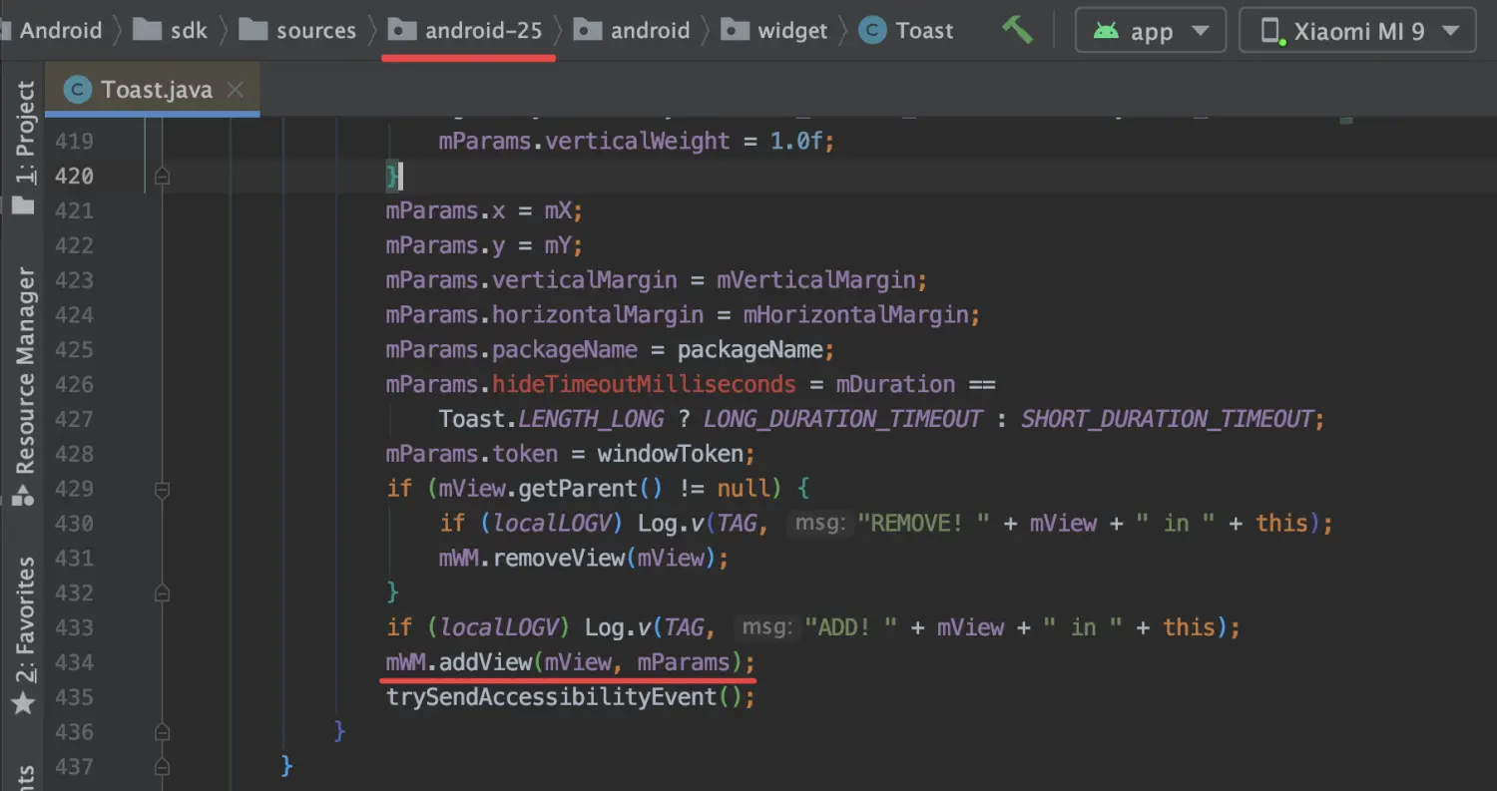Click the Resource Manager shapes icon

click(24, 495)
